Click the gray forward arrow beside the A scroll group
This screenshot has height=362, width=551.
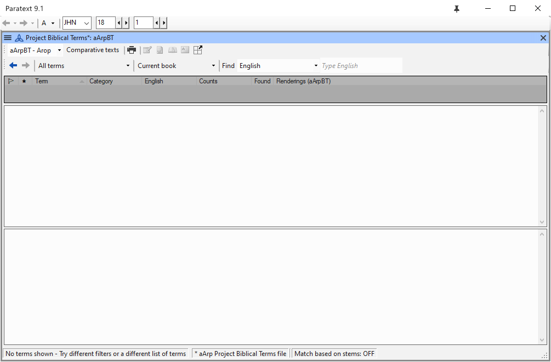24,23
